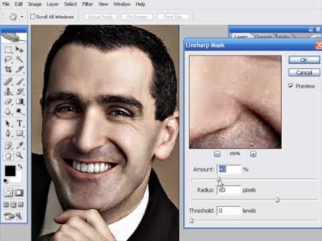
Task: Select the Path Selection tool
Action: pyautogui.click(x=8, y=123)
